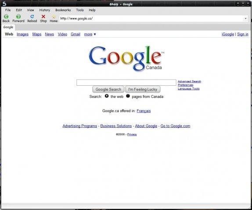Stop loading with red X icon
Screen dimensions: 252x210
[x=43, y=16]
